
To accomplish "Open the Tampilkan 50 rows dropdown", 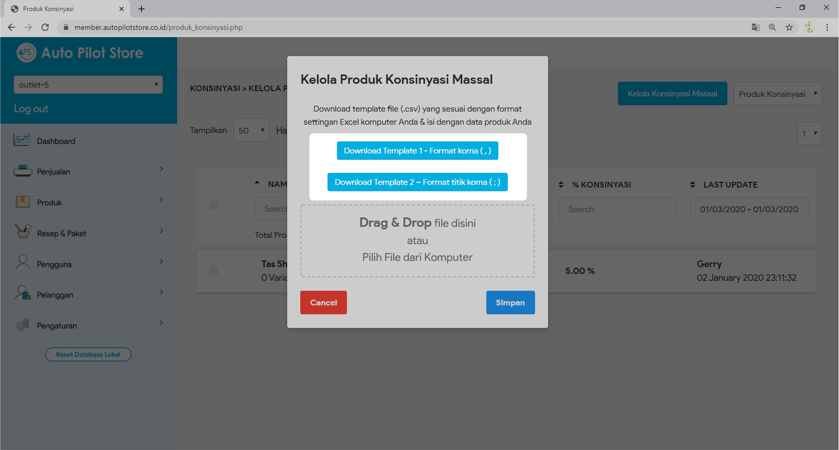I will click(x=251, y=130).
